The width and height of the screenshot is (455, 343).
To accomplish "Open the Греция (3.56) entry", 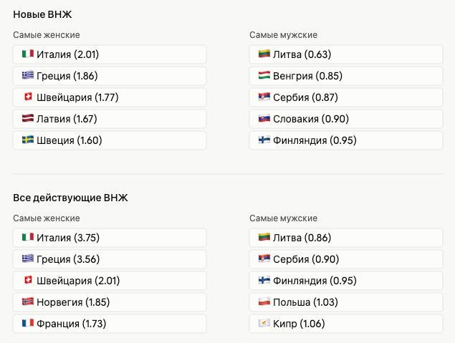I will coord(110,259).
